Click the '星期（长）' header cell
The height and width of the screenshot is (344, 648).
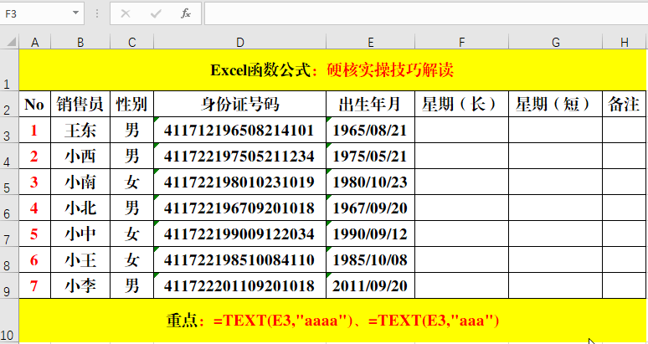pos(461,104)
